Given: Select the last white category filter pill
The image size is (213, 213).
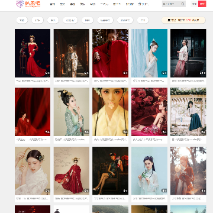Looking at the screenshot, I should tap(143, 20).
